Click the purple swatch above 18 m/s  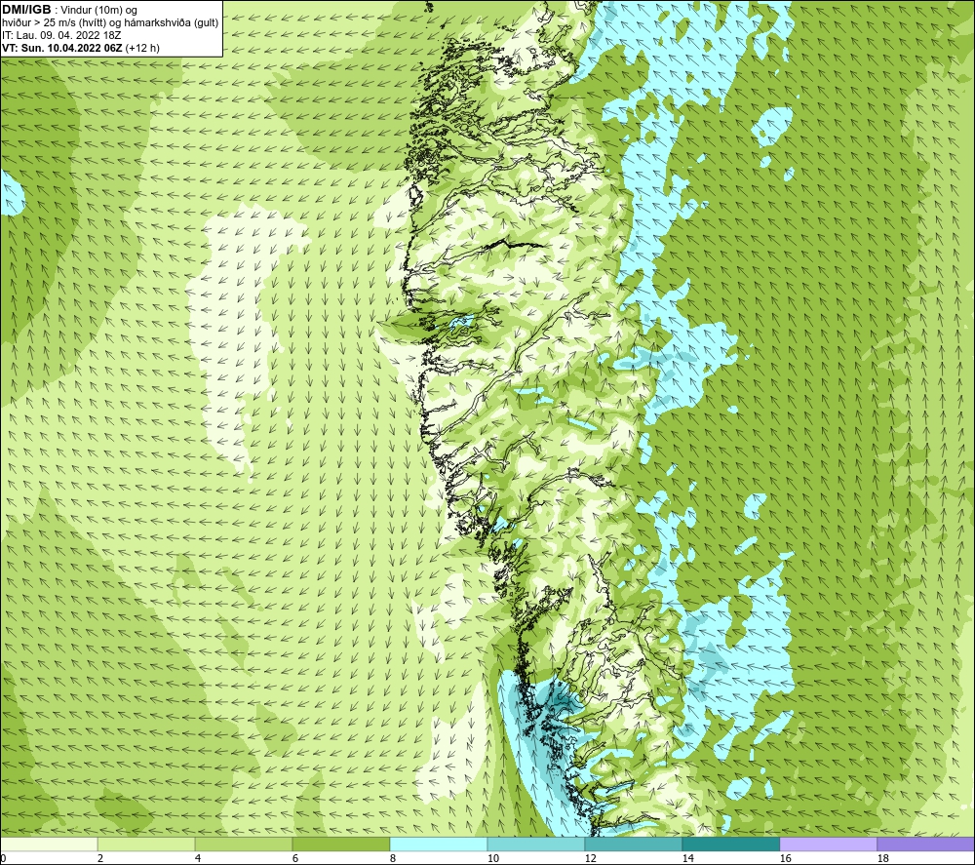click(x=925, y=844)
